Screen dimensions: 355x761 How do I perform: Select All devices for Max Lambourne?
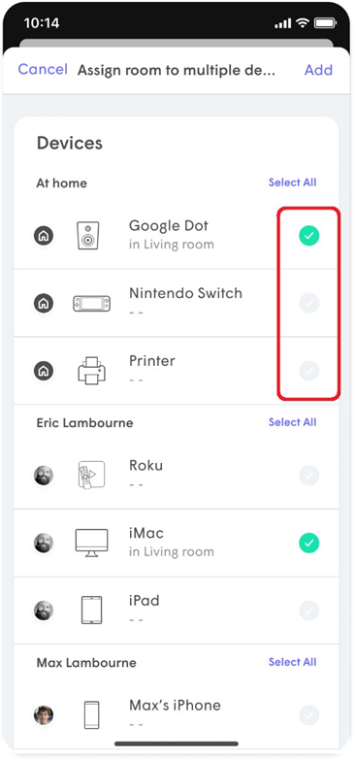pos(293,662)
